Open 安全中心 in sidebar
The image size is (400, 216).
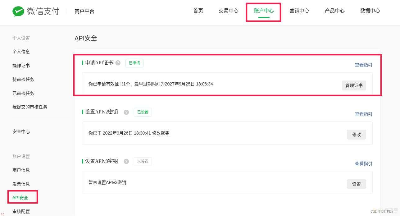click(x=21, y=131)
